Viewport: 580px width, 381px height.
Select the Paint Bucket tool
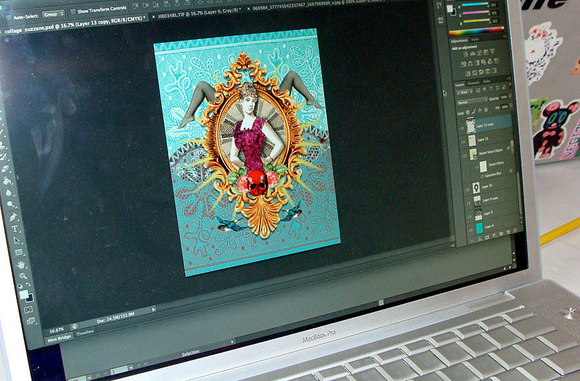tap(6, 181)
